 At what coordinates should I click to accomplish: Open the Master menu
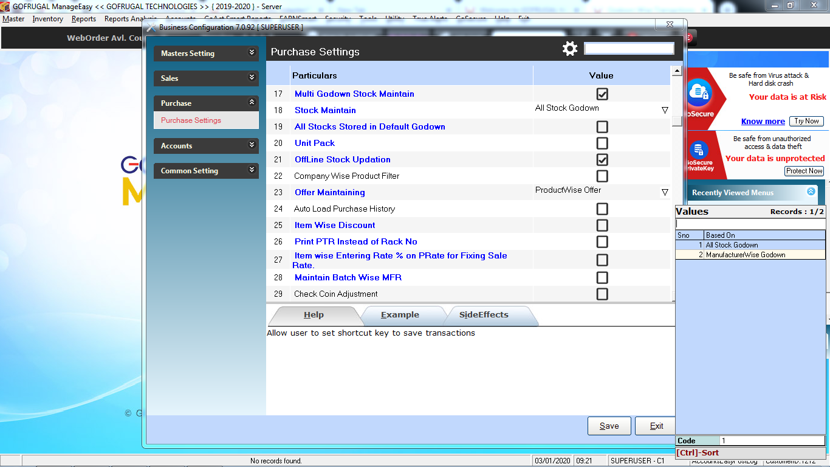[x=13, y=19]
